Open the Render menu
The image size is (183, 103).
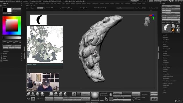pos(102,3)
